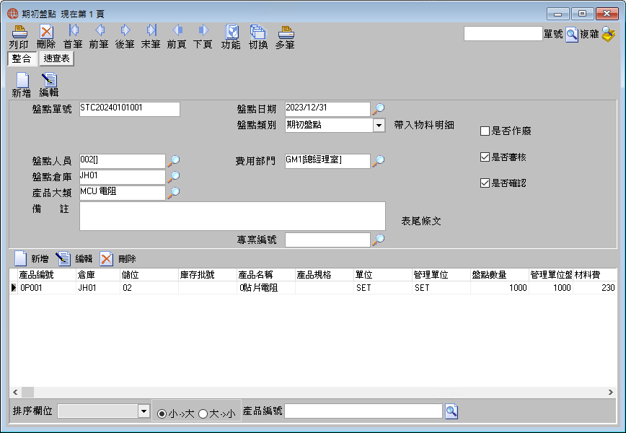626x433 pixels.
Task: Toggle the 是否作廢 checkbox
Action: point(485,131)
